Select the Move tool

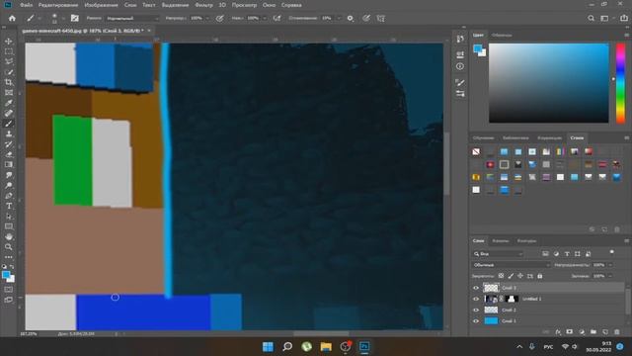pyautogui.click(x=9, y=42)
